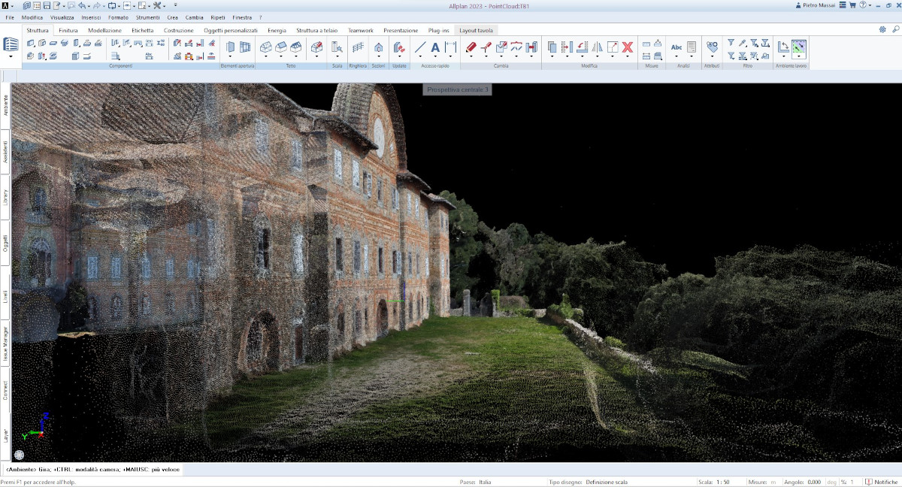The image size is (902, 487).
Task: Toggle the highlighted Ambiente lavoro viewport mode
Action: coord(798,47)
